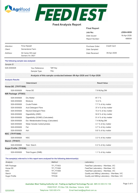138x193 pixels.
Task: Select section header 'NIR Package (FT003)'
Action: click(15, 94)
